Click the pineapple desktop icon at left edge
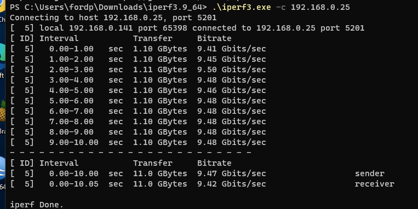 pyautogui.click(x=2, y=111)
